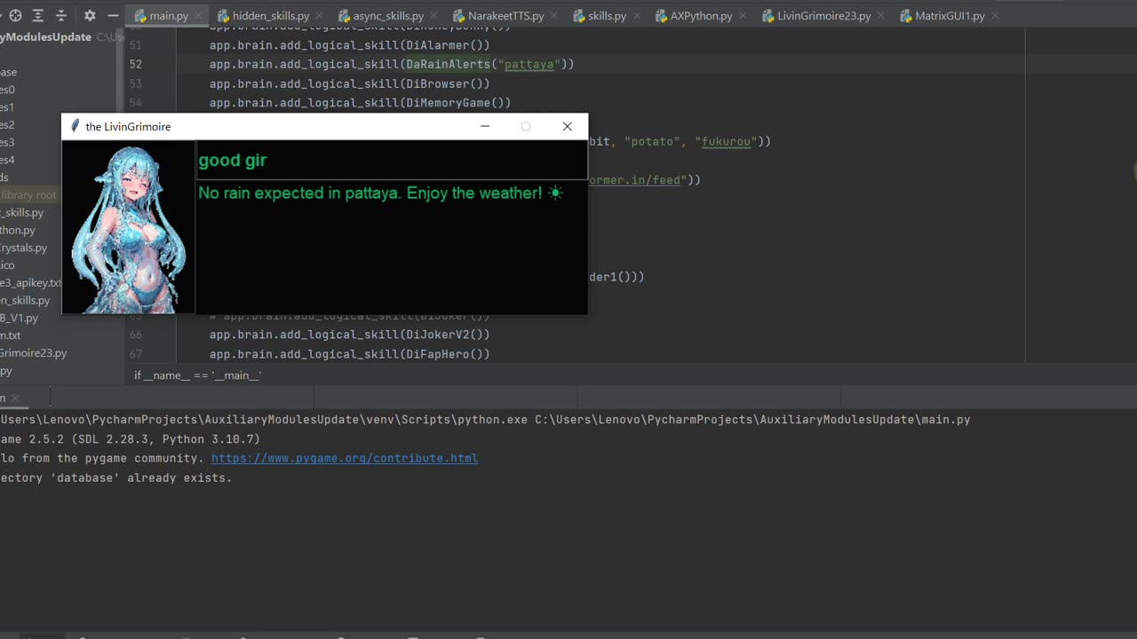This screenshot has height=639, width=1137.
Task: Click the python file icon on async_skills.py tab
Action: 344,16
